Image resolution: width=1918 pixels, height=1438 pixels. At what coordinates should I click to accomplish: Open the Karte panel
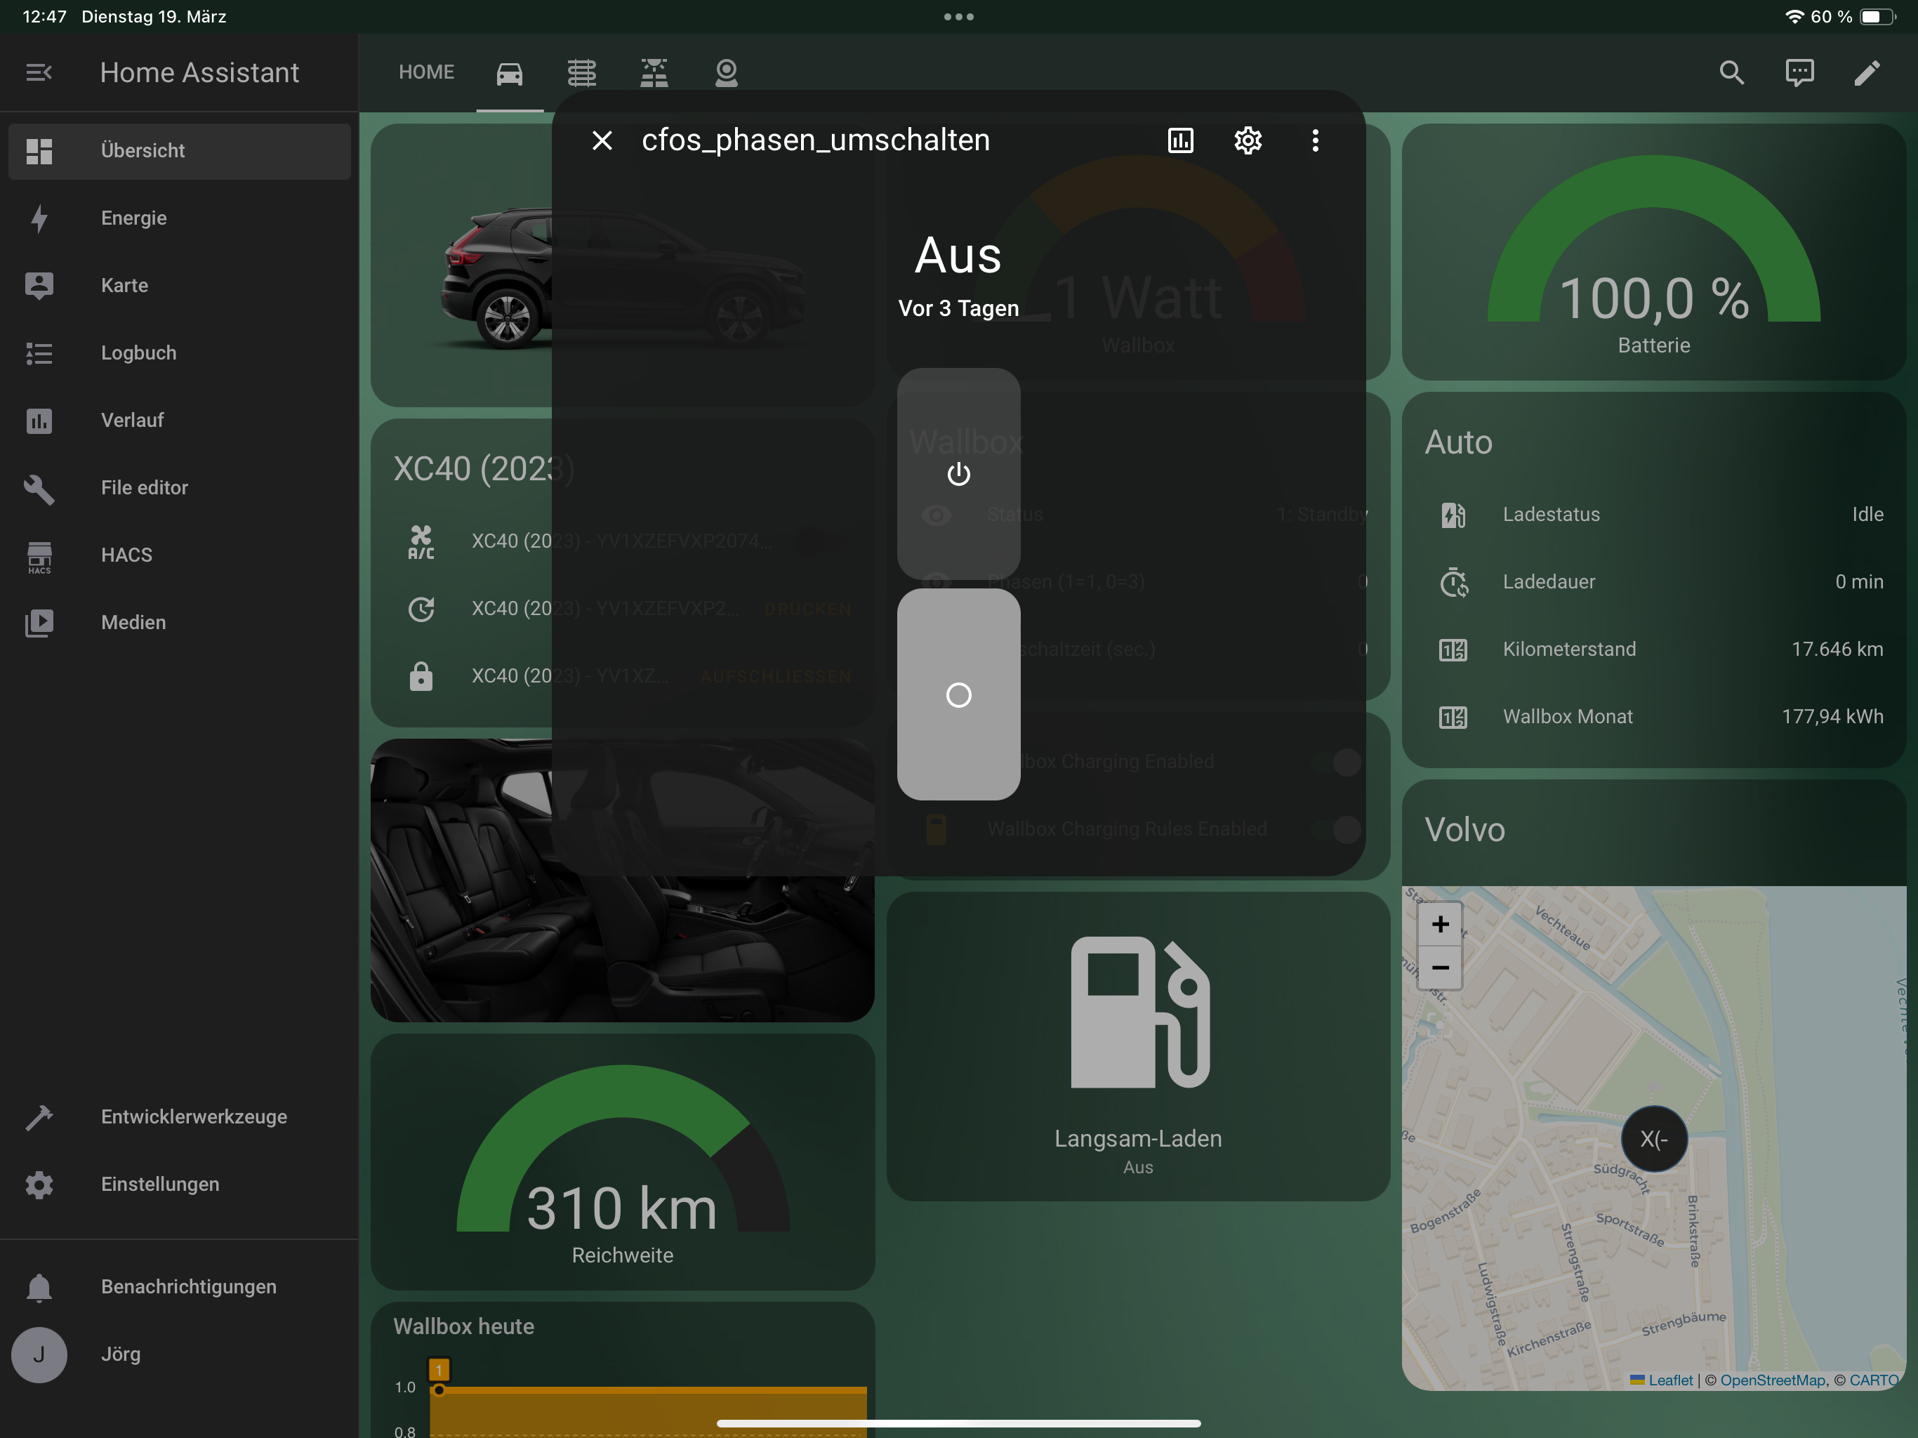coord(180,285)
